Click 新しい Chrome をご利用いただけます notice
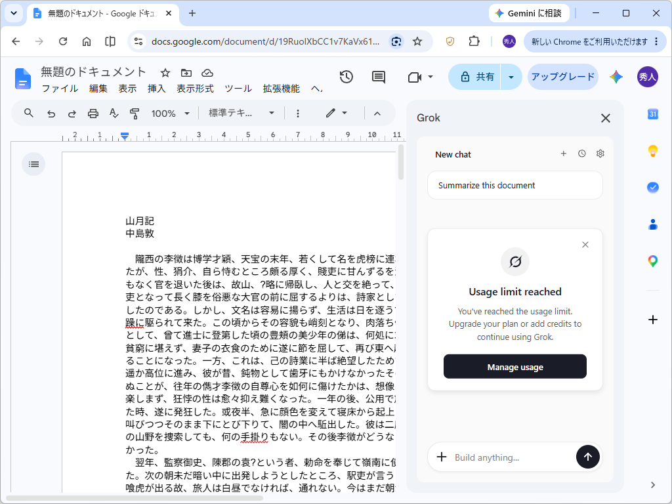This screenshot has width=672, height=504. click(595, 41)
